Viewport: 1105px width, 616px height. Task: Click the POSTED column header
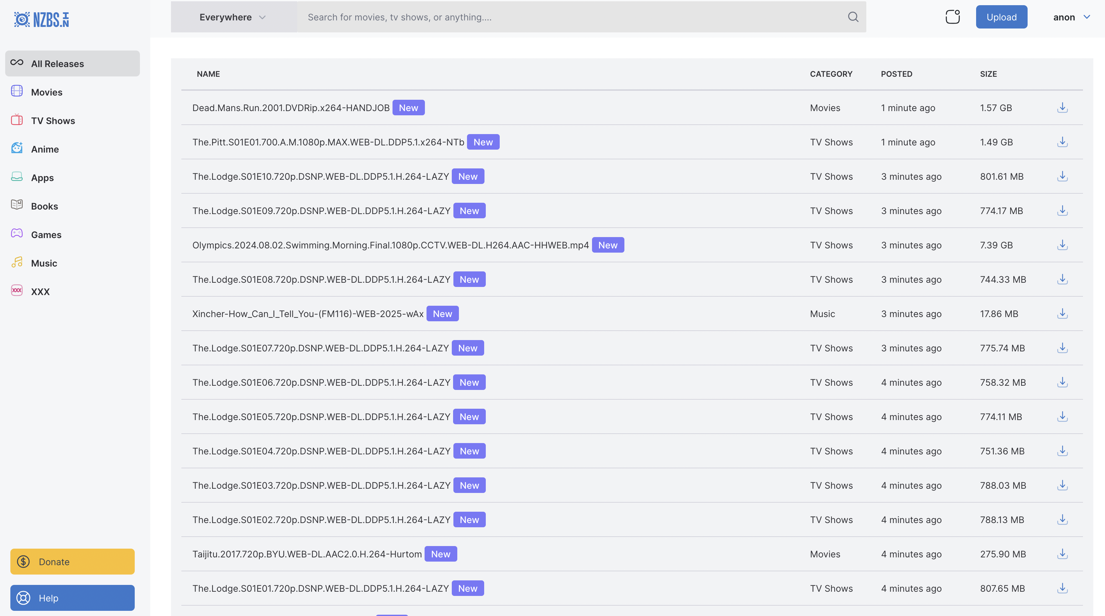pyautogui.click(x=896, y=74)
